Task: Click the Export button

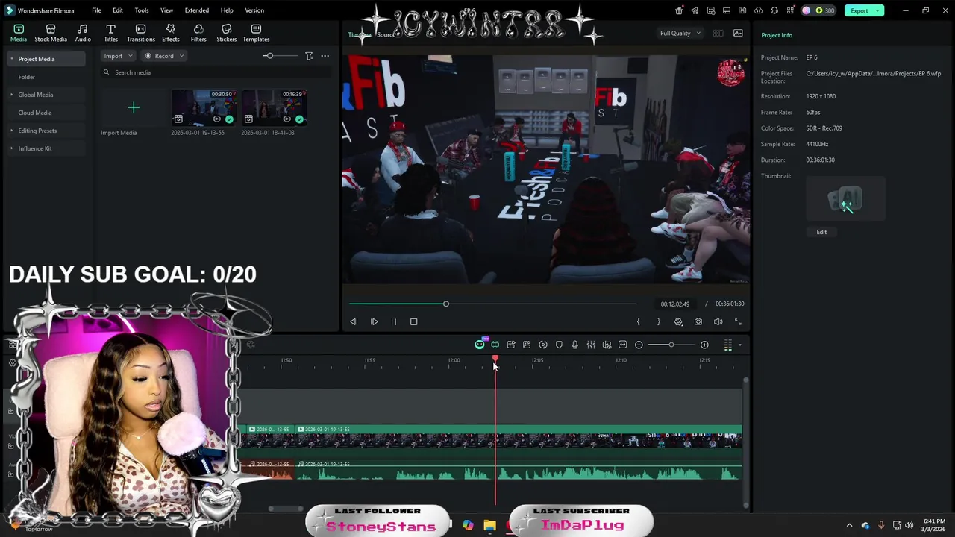Action: 859,10
